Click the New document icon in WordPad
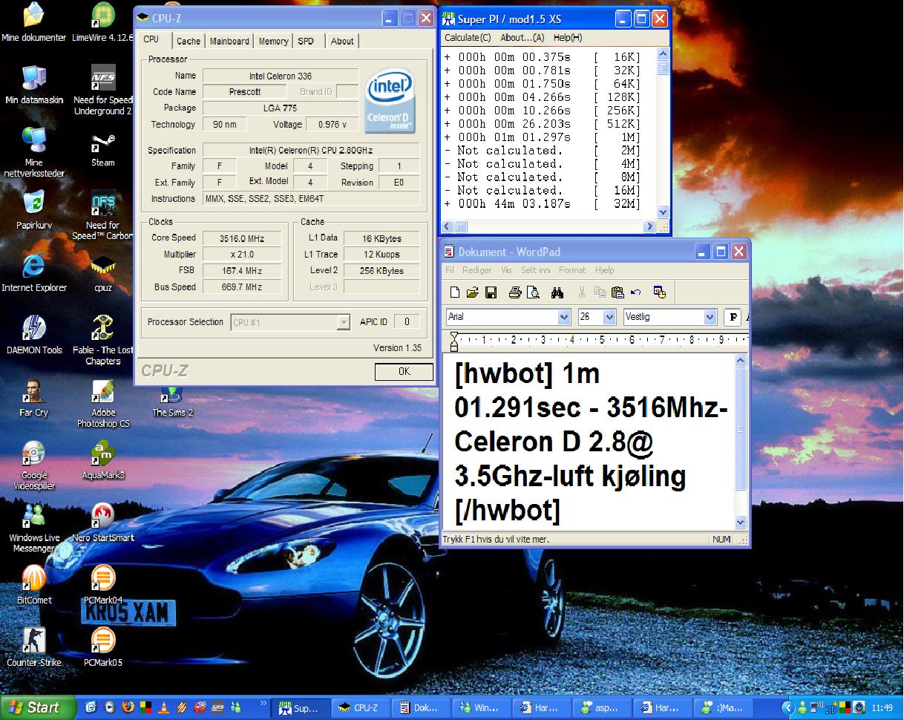The width and height of the screenshot is (904, 720). tap(454, 292)
